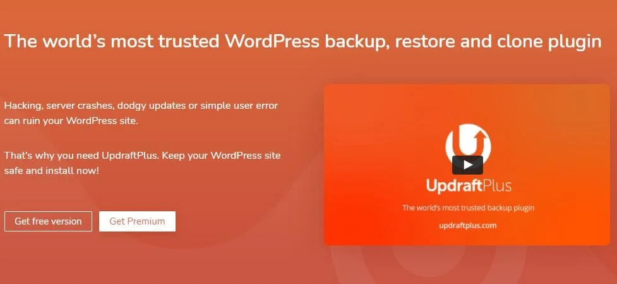Click the UpdraftPlus wordmark in video thumbnail
617x284 pixels.
[469, 186]
